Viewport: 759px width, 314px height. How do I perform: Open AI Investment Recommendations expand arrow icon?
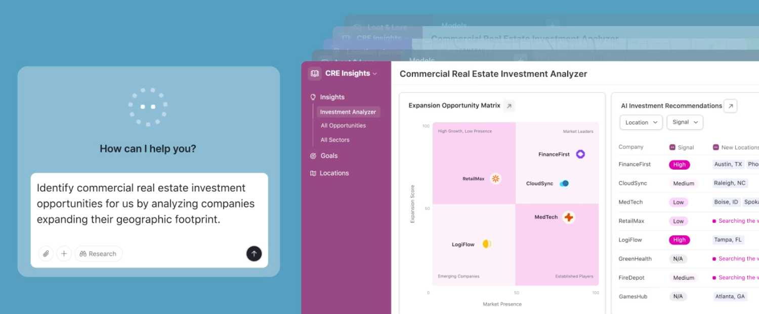(730, 106)
